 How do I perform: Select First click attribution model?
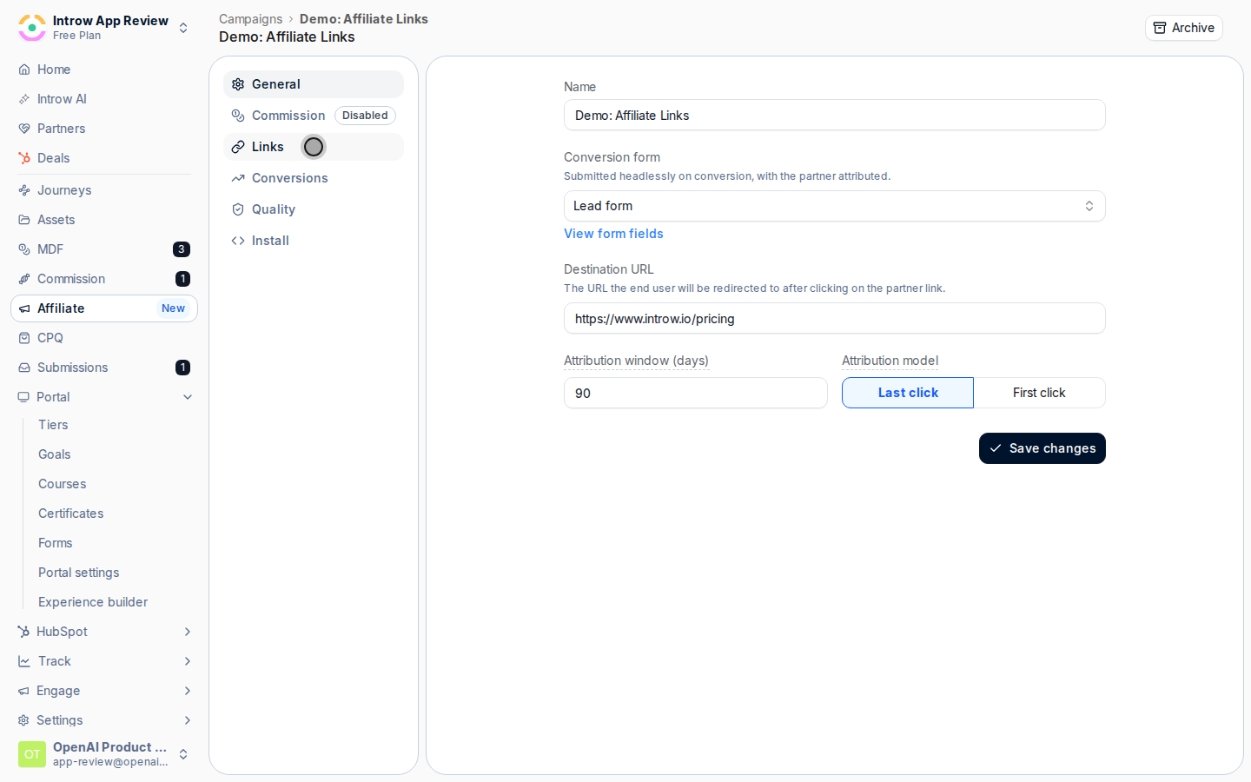[1039, 393]
